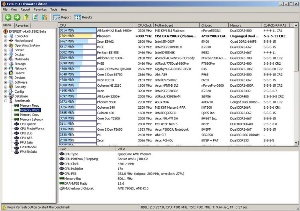Open the View menu
300x211 pixels.
point(14,10)
